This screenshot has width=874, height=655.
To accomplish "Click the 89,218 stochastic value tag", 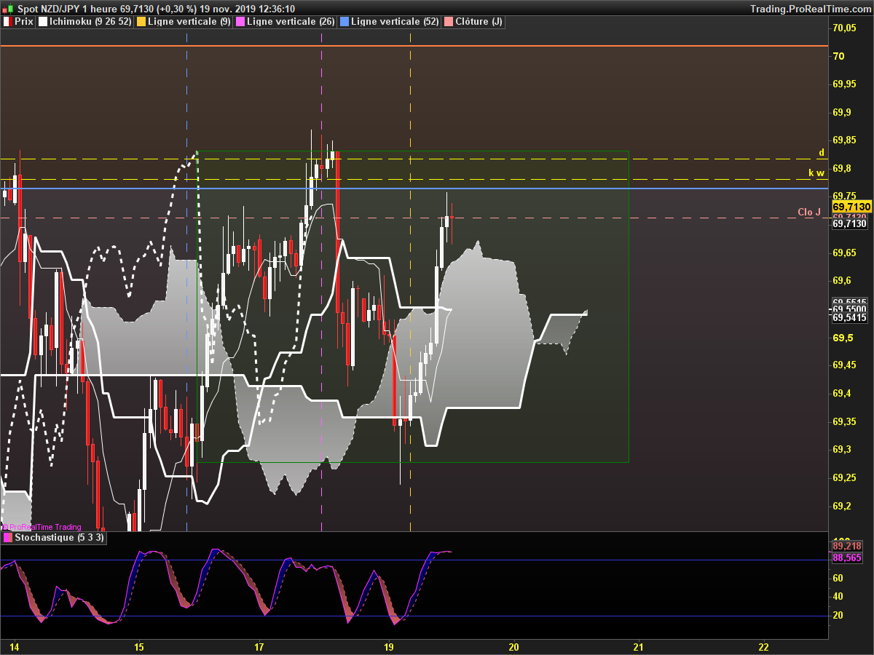I will pos(847,545).
